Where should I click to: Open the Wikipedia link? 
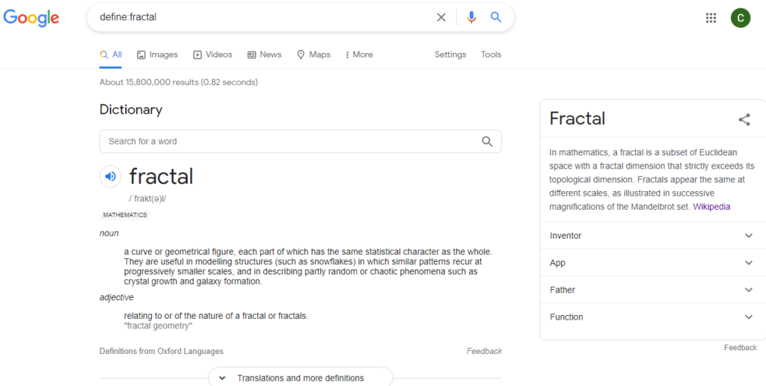pos(711,207)
